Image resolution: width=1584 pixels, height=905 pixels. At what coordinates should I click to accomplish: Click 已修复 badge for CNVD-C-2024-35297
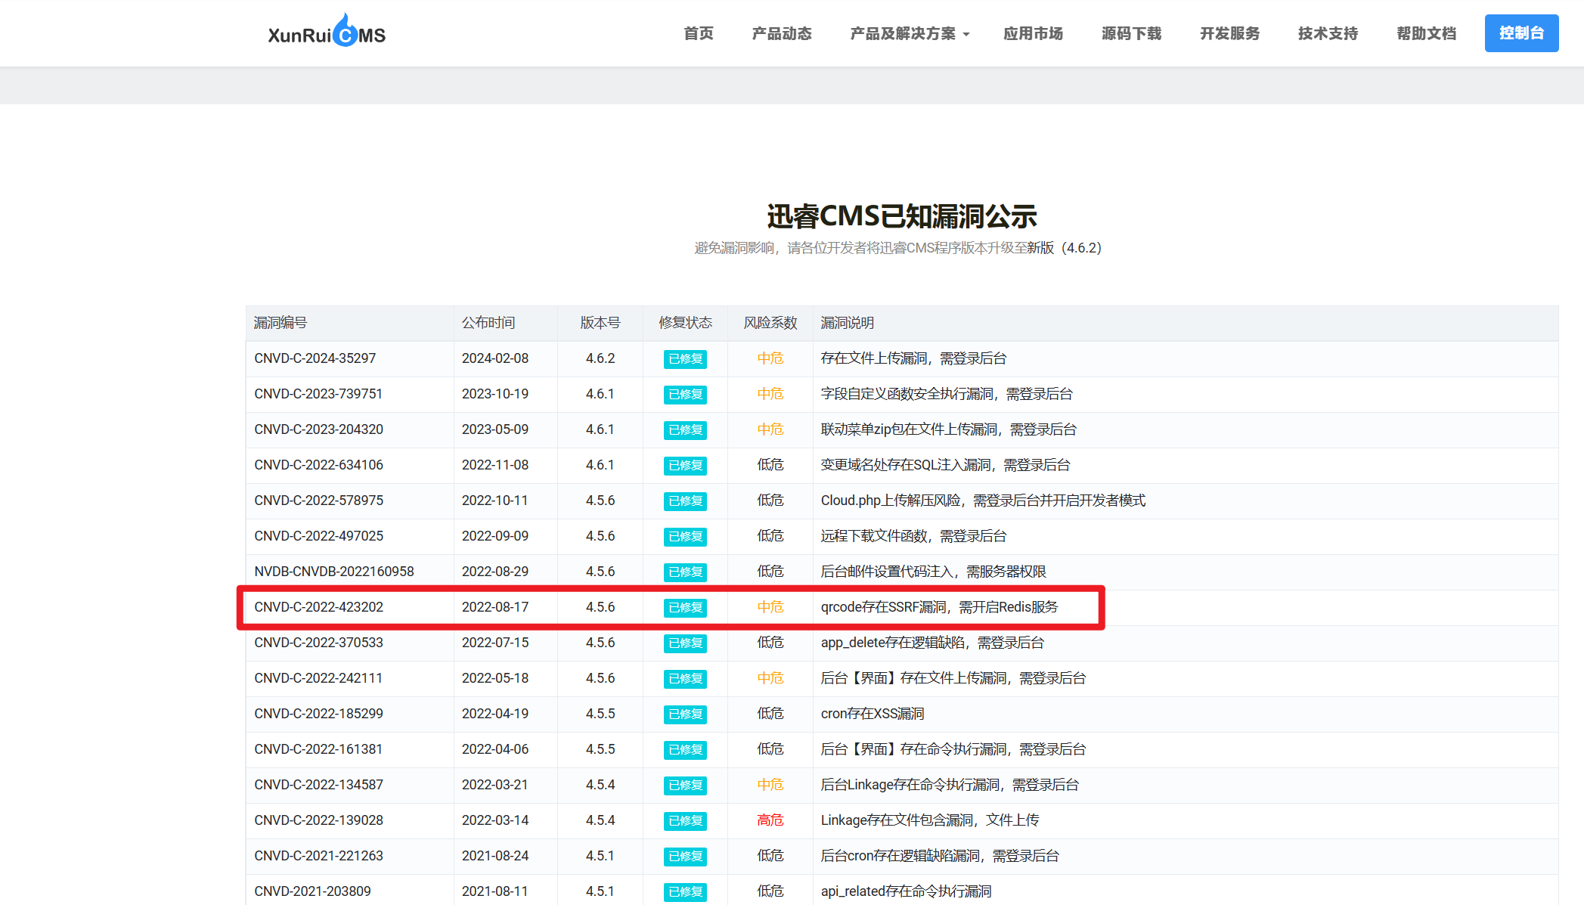point(685,359)
